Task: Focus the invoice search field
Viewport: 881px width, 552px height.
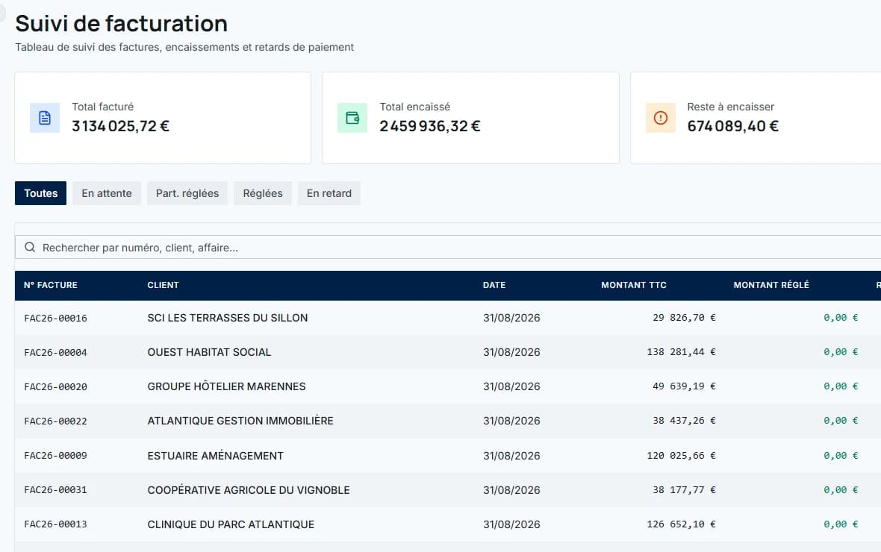Action: click(x=448, y=247)
